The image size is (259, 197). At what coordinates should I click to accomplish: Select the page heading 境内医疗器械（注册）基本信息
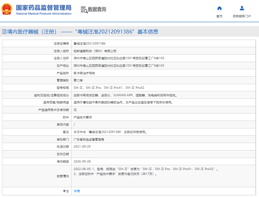click(83, 32)
